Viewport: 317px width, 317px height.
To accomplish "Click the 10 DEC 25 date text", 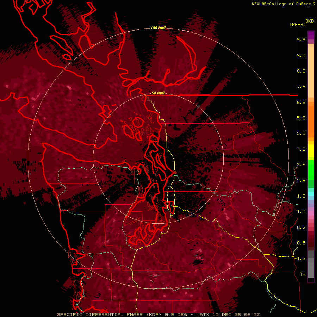I will 227,315.
